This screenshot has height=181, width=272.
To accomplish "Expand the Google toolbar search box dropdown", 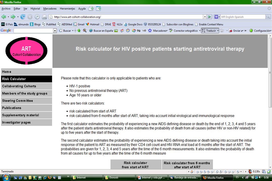I will 55,31.
